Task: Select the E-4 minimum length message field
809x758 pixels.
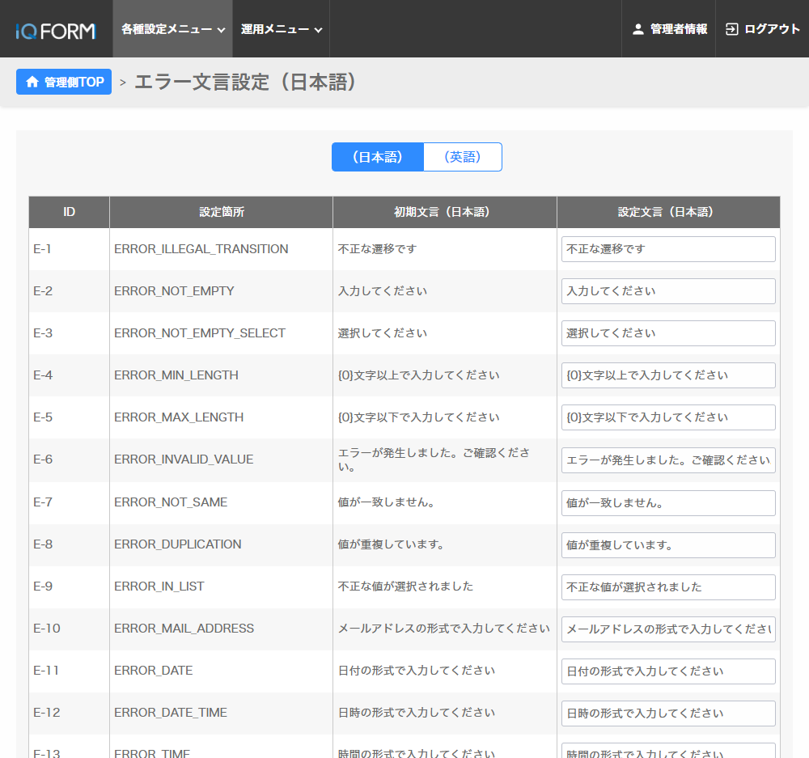Action: point(668,375)
